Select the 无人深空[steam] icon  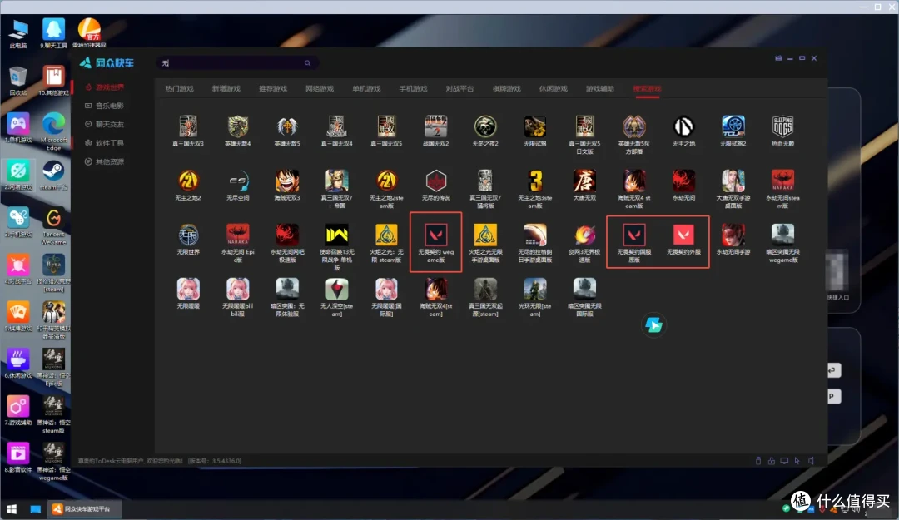pos(336,289)
